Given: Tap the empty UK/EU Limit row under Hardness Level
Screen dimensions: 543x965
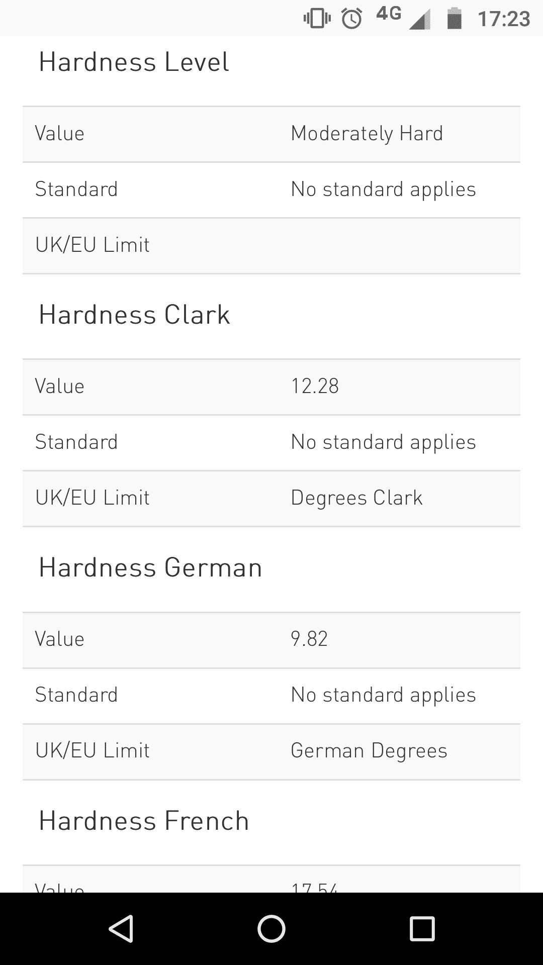Looking at the screenshot, I should [271, 246].
